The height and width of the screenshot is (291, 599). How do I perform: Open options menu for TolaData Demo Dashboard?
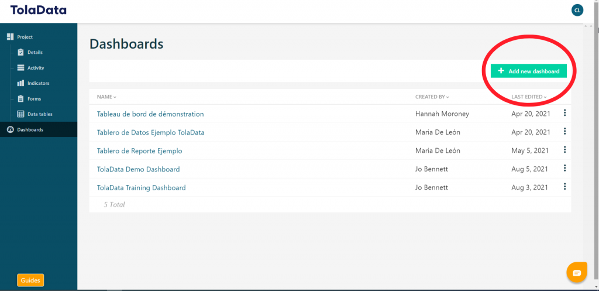(x=564, y=168)
